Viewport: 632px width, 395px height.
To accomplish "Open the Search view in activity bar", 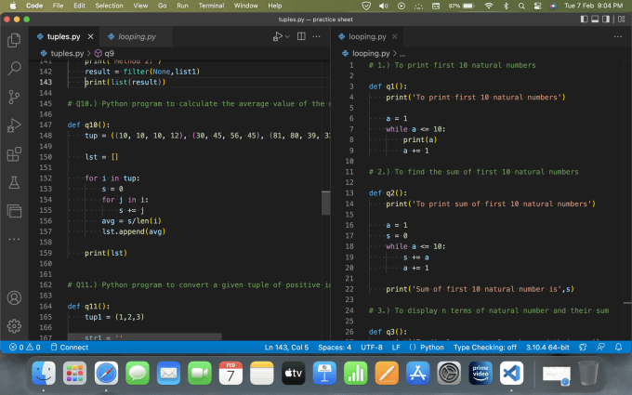I will point(14,68).
